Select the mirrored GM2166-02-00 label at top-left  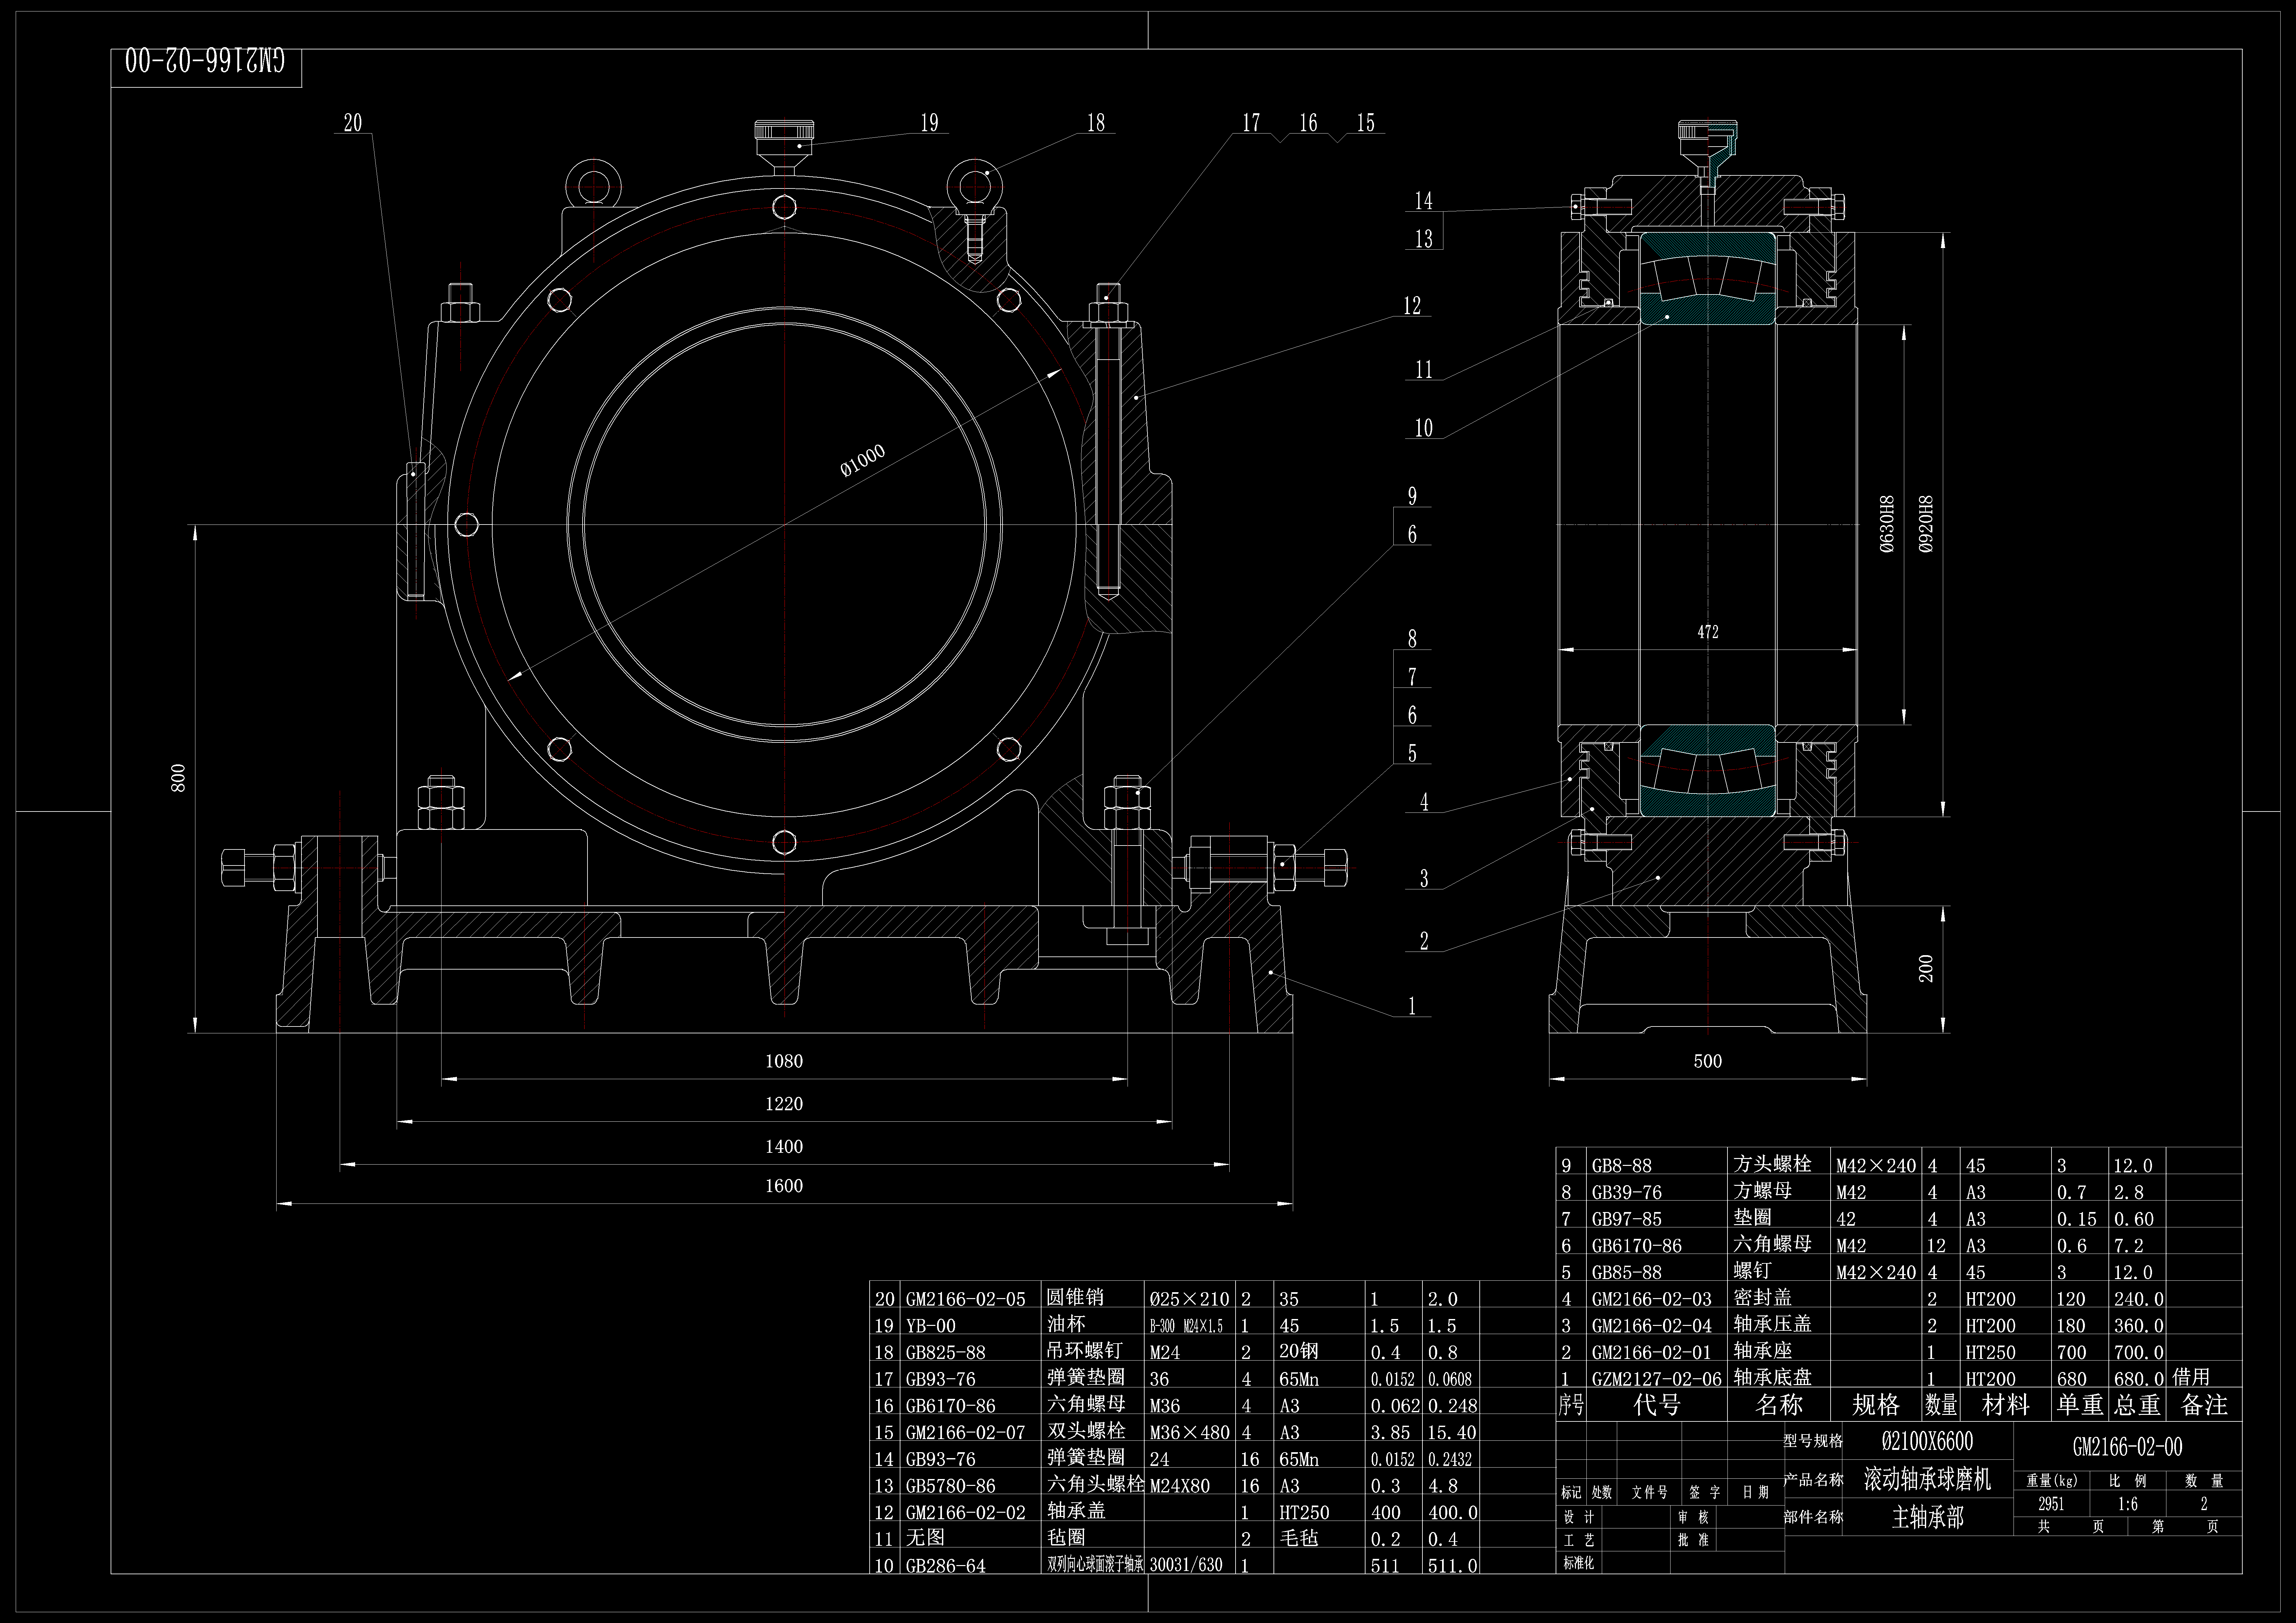205,61
